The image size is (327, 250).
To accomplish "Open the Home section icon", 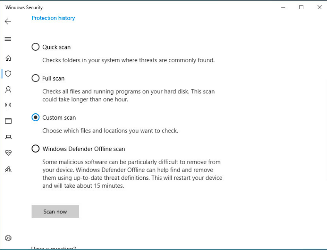I will (8, 58).
